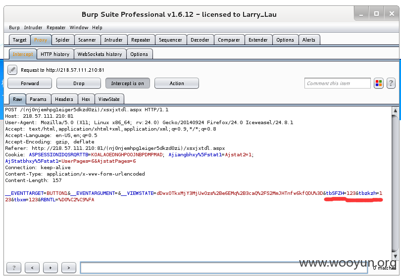Image resolution: width=401 pixels, height=277 pixels.
Task: Click the ASPSESSIONIDQSRQRTTB cookie name
Action: (58, 155)
